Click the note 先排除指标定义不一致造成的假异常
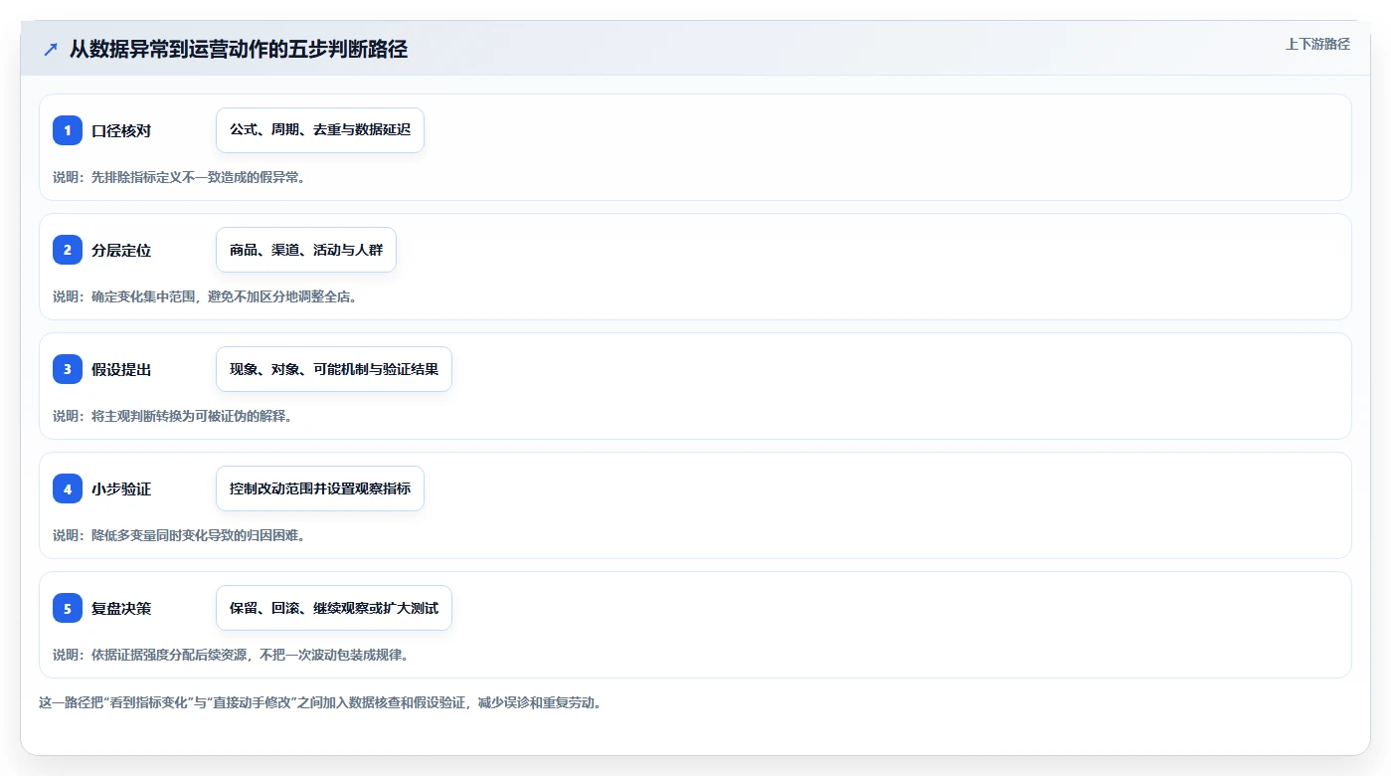Viewport: 1391px width, 776px height. point(179,177)
